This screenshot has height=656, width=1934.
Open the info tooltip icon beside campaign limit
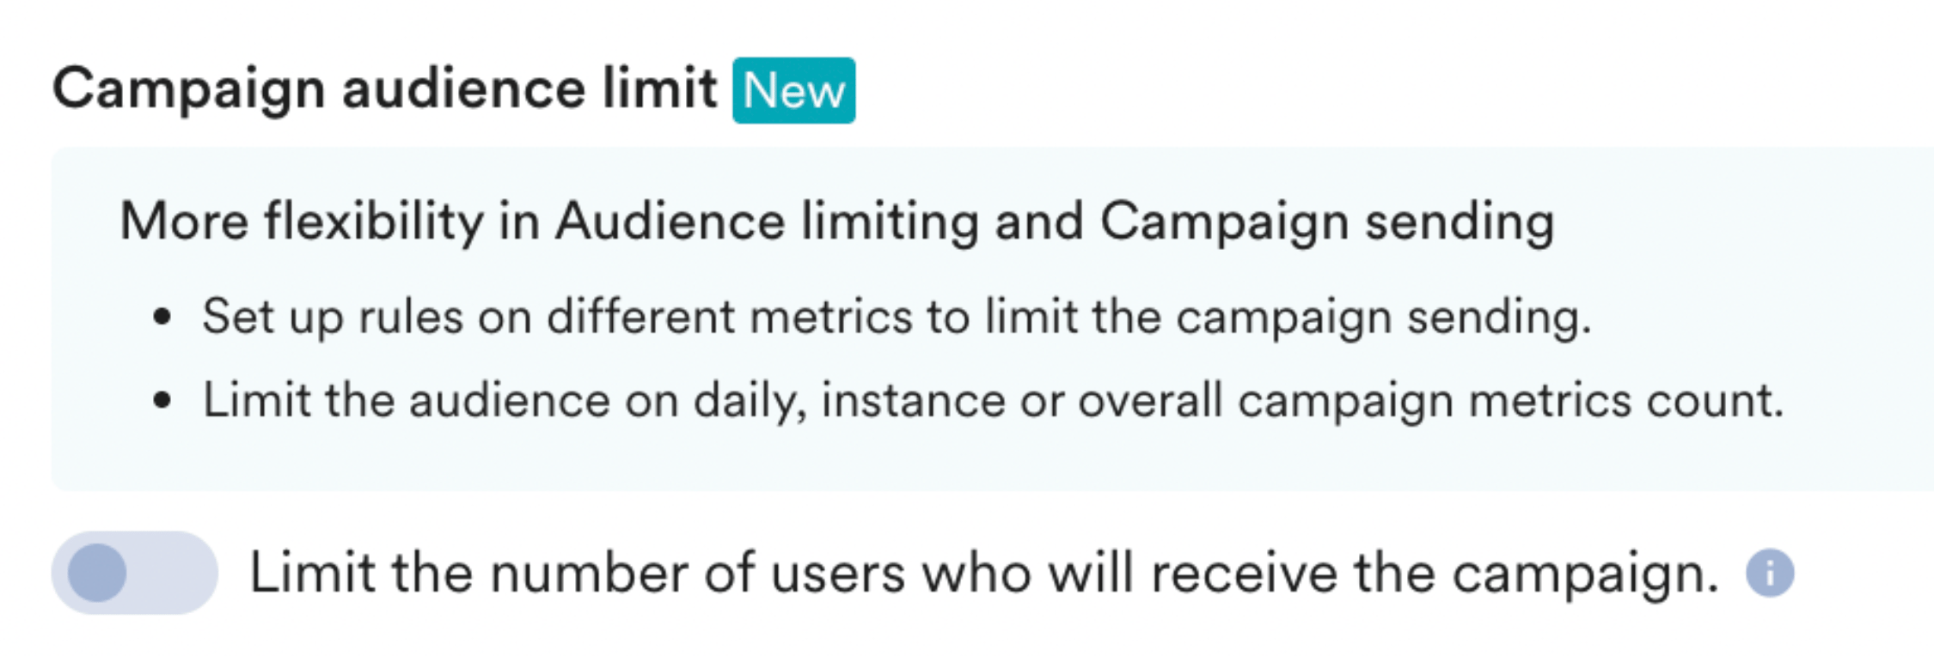(x=1770, y=573)
